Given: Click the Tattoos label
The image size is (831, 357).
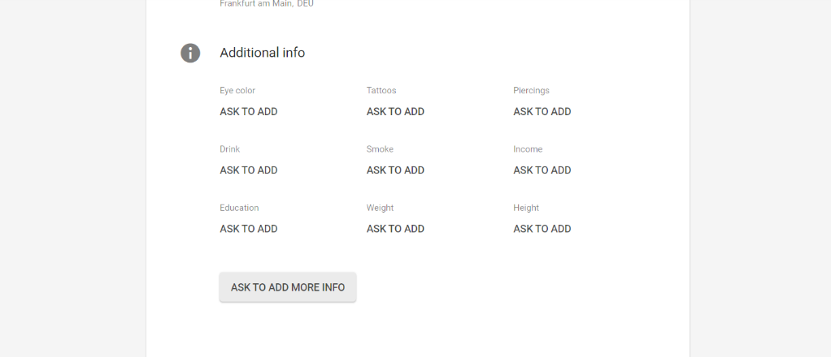Looking at the screenshot, I should point(381,91).
